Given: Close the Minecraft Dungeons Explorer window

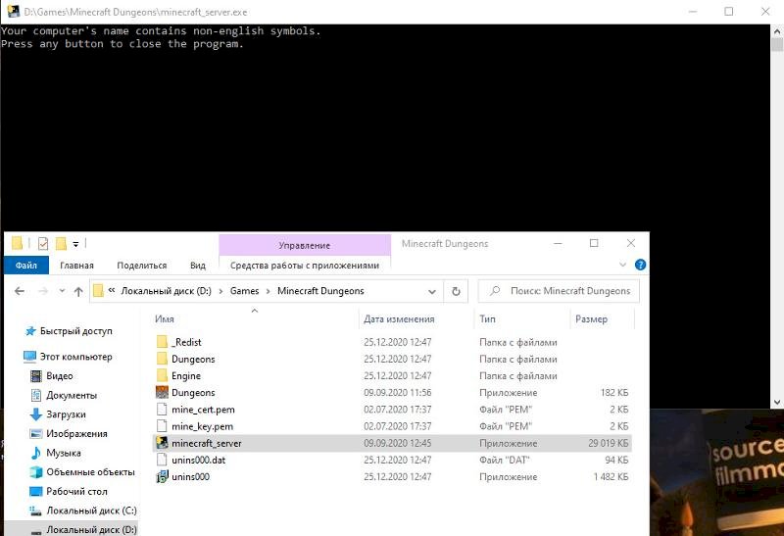Looking at the screenshot, I should pyautogui.click(x=630, y=243).
